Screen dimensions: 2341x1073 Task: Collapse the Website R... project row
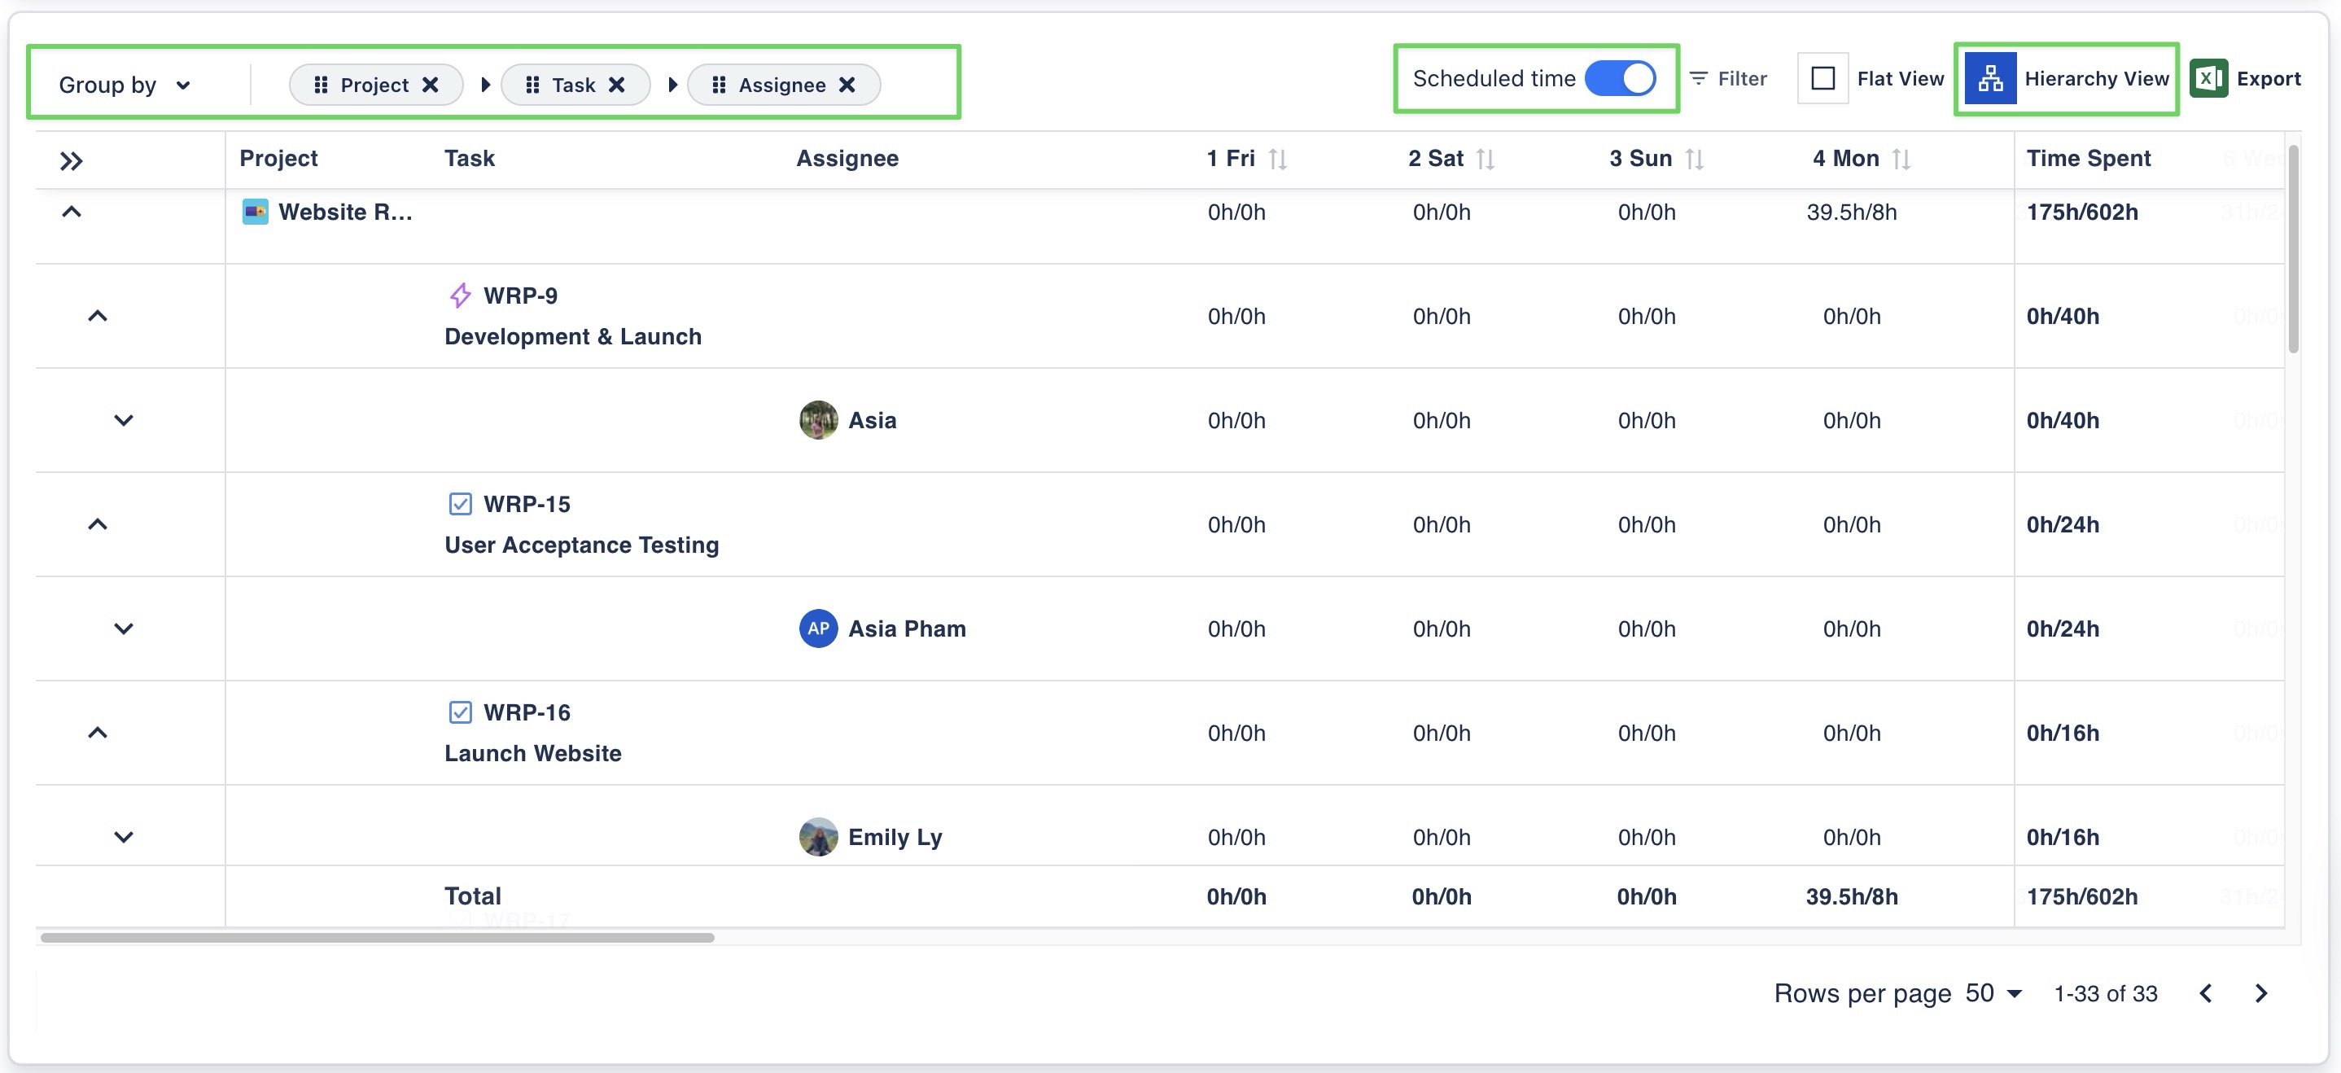pos(71,212)
